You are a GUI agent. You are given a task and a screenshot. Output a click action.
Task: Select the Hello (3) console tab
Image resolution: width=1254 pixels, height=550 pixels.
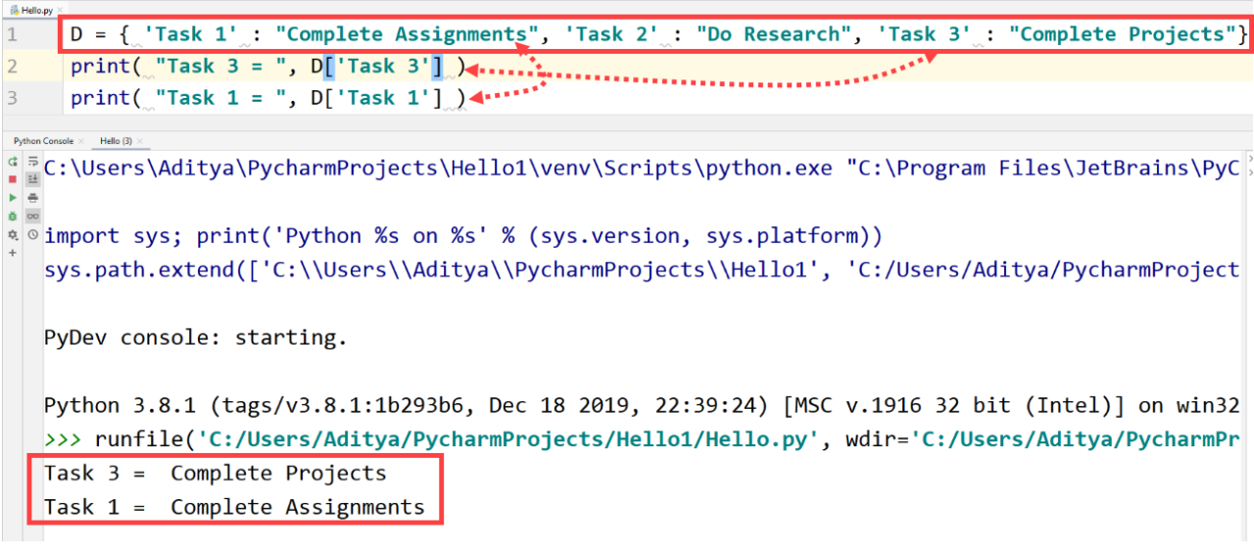[116, 141]
